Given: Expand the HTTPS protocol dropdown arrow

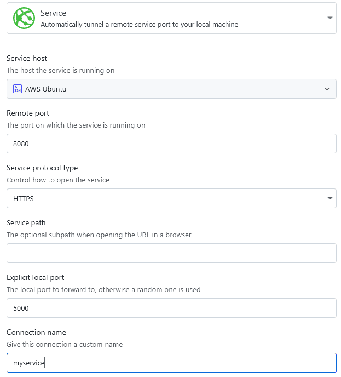Looking at the screenshot, I should click(330, 198).
